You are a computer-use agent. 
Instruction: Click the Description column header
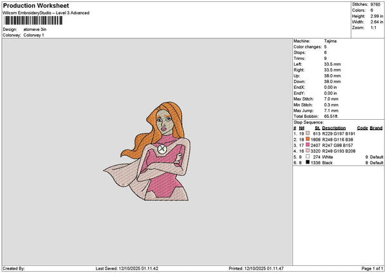click(333, 128)
